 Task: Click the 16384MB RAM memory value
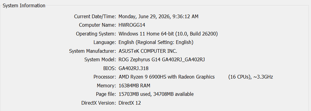[x=134, y=86]
